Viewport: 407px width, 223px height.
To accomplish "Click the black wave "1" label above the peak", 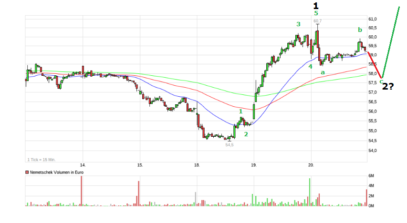I will pos(315,6).
